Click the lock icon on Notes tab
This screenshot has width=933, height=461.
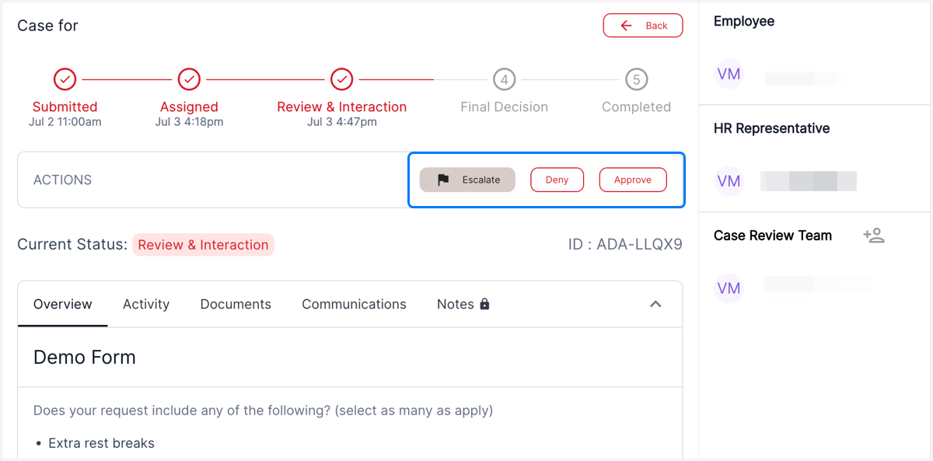click(x=484, y=304)
